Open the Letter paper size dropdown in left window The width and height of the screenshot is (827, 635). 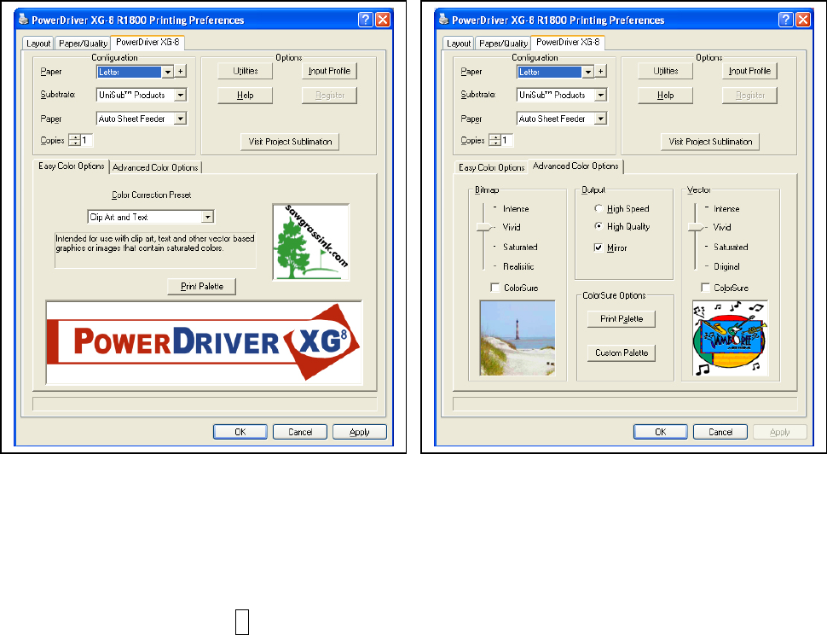(168, 72)
